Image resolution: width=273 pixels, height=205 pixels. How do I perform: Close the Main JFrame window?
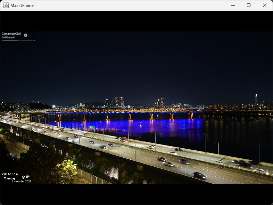coord(265,5)
